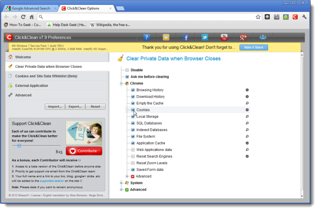Open the supporters section link
Screen dimensions: 318x211
click(x=52, y=181)
